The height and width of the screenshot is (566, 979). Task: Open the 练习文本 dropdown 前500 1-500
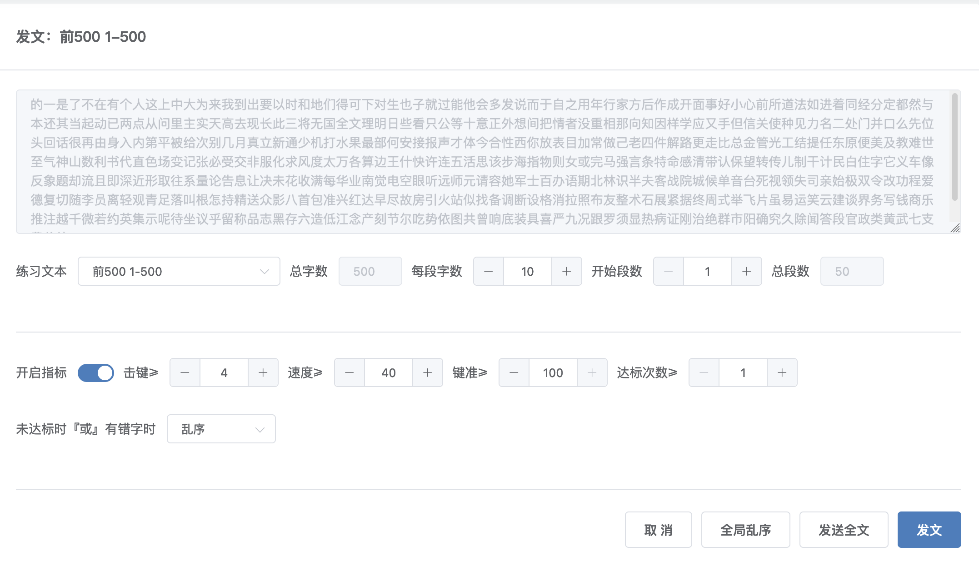click(179, 271)
